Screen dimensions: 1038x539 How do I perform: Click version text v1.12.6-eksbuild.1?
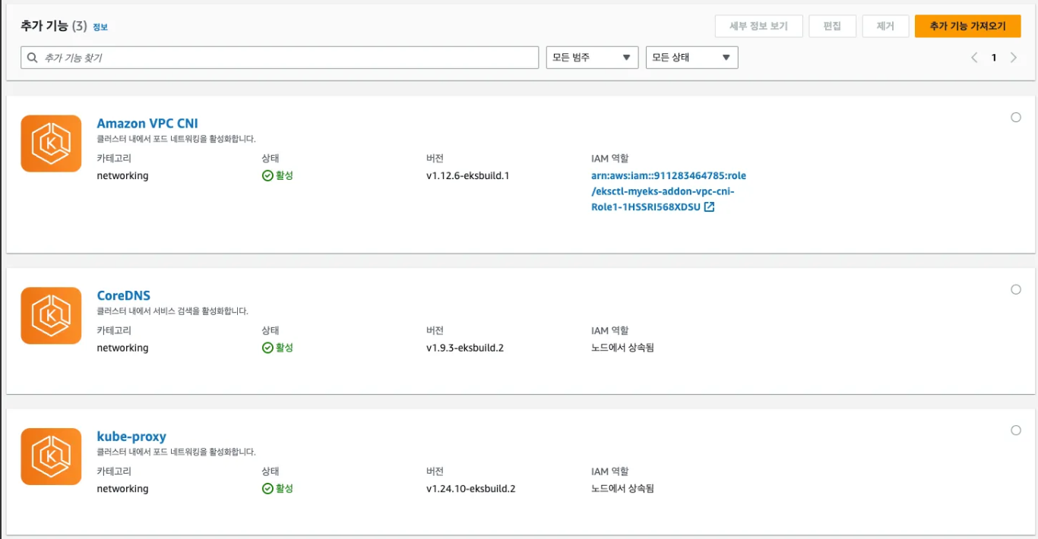(467, 176)
